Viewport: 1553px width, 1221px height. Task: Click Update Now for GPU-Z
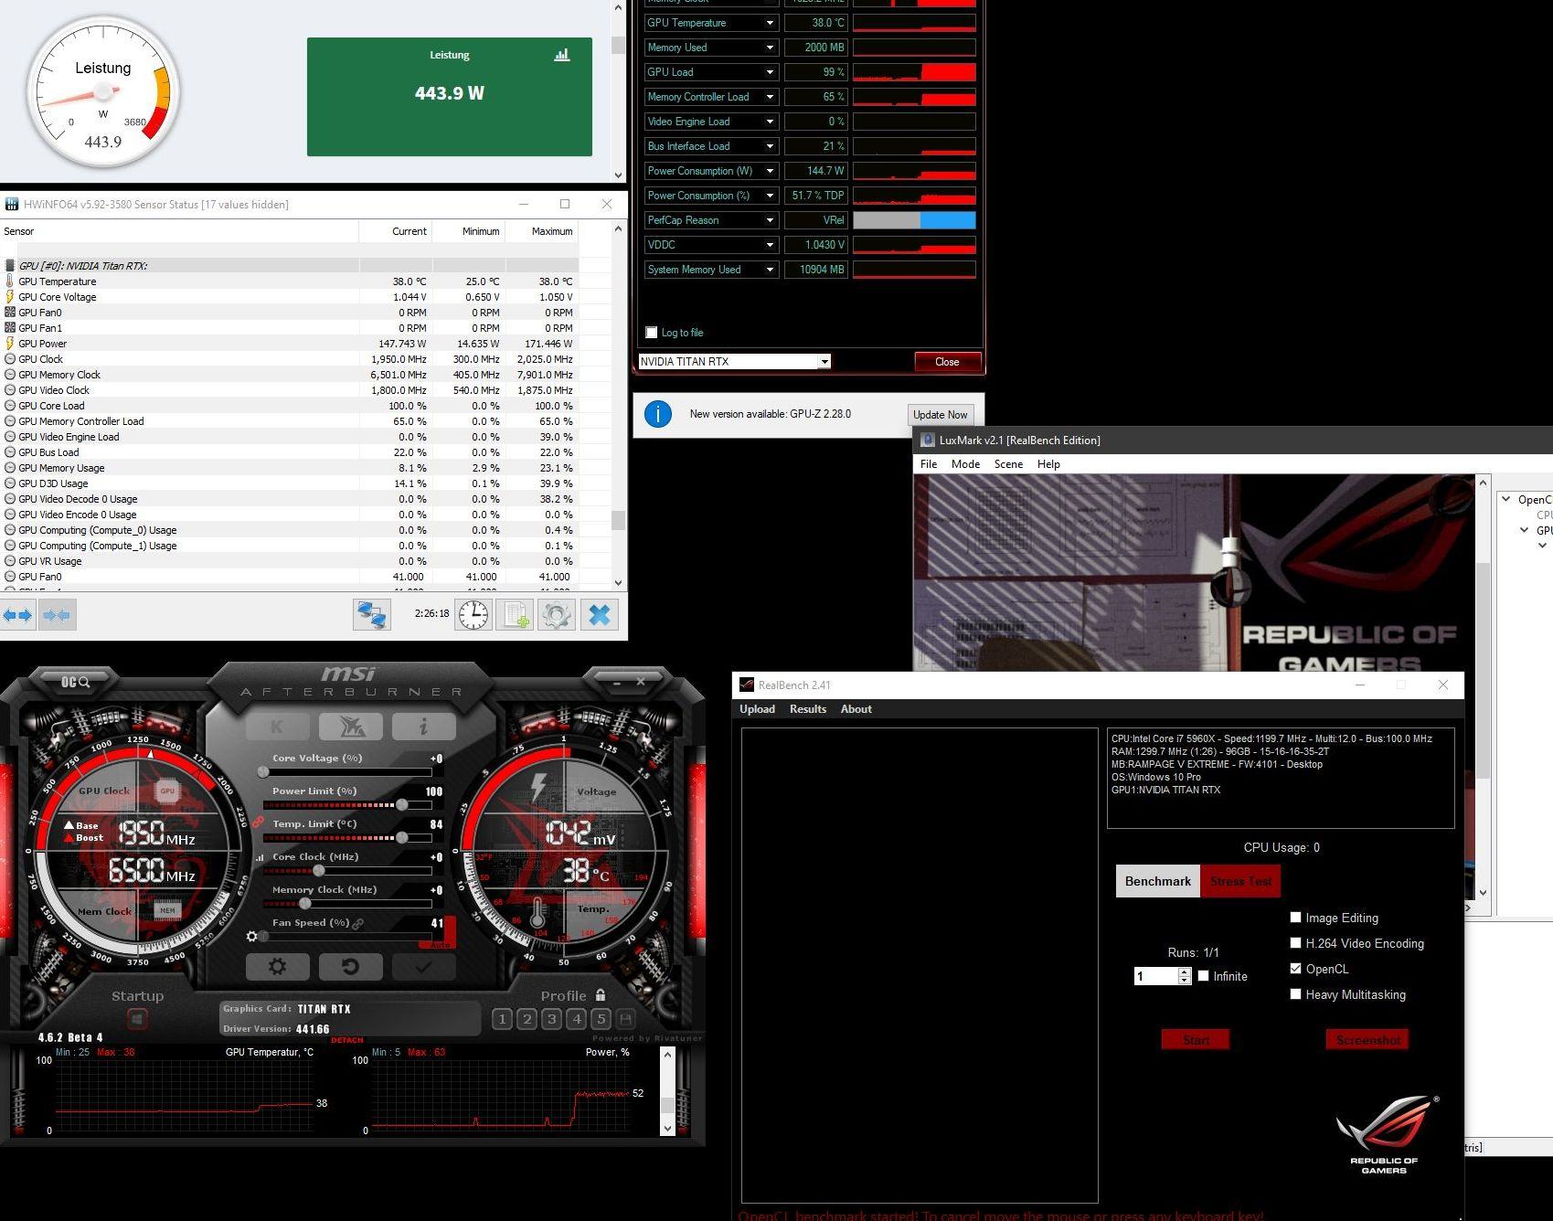[940, 414]
